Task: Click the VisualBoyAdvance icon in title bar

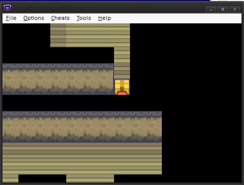Action: click(x=7, y=7)
